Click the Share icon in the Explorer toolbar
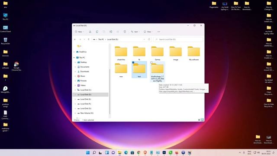This screenshot has width=277, height=156. click(118, 32)
